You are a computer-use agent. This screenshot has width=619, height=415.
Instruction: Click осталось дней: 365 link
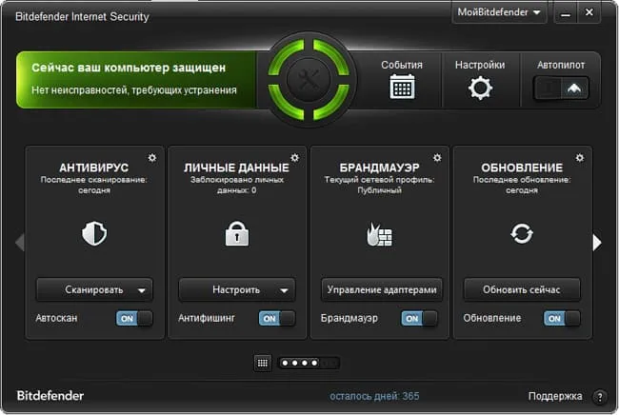[x=374, y=396]
